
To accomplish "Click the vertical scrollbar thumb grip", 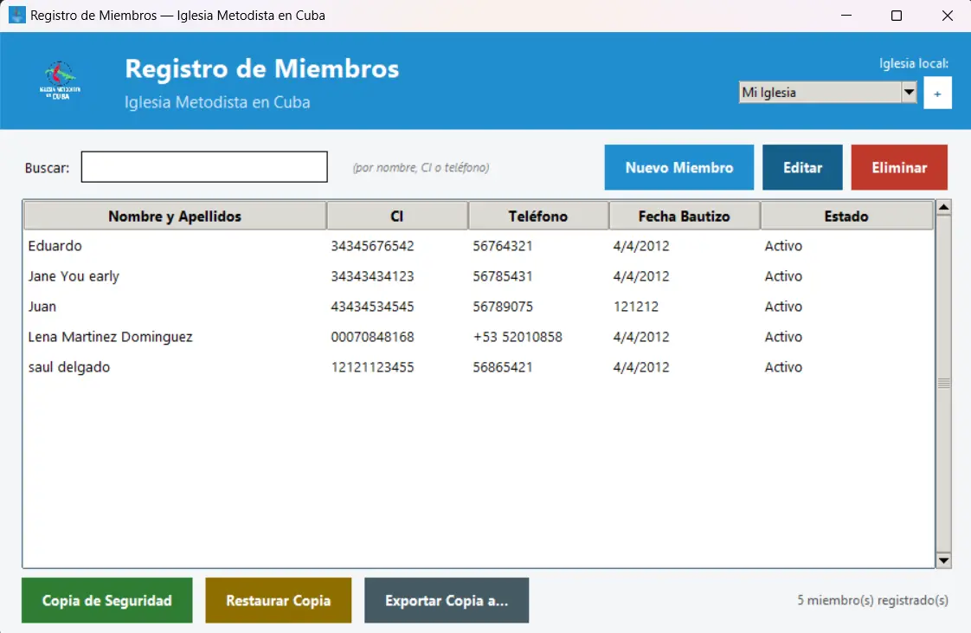I will point(943,384).
